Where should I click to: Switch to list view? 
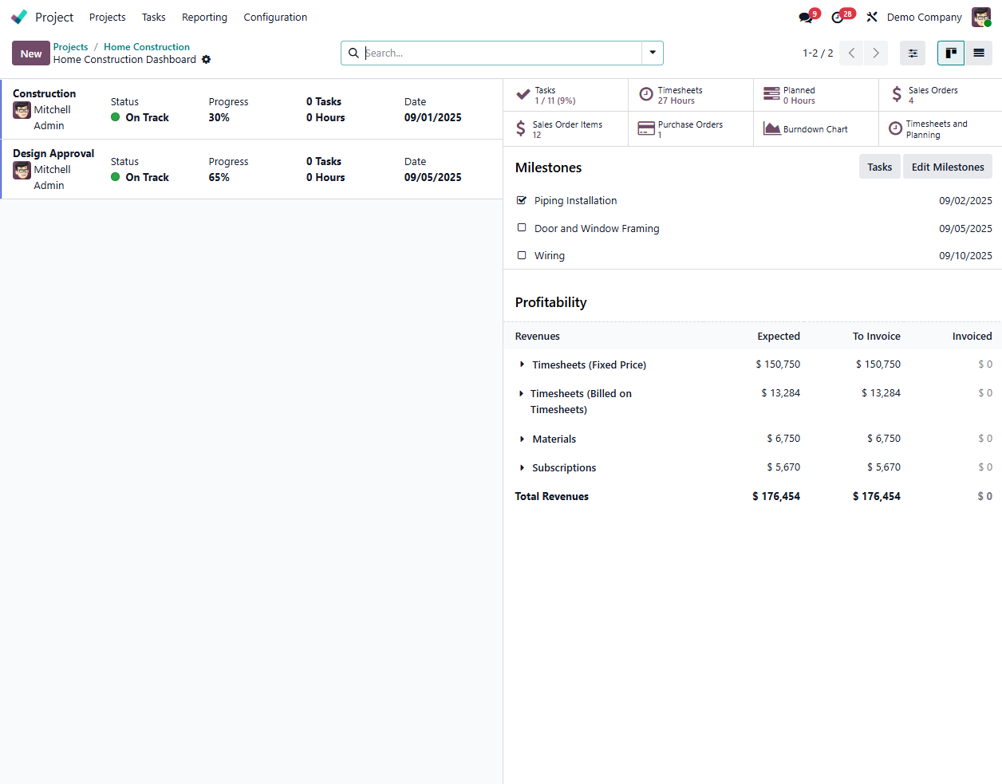pos(978,53)
